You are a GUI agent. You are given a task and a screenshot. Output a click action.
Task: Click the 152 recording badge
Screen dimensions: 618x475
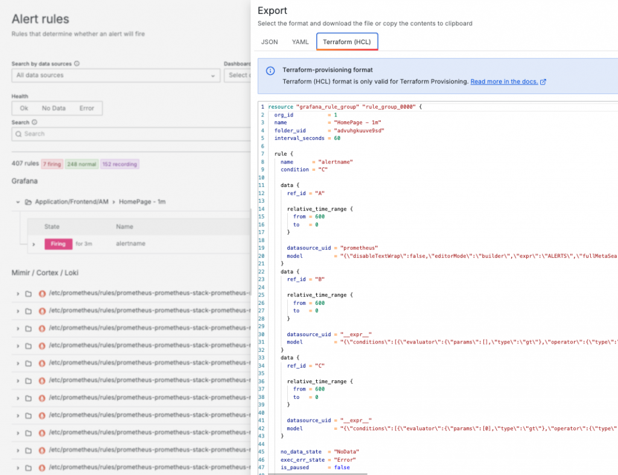pos(119,164)
